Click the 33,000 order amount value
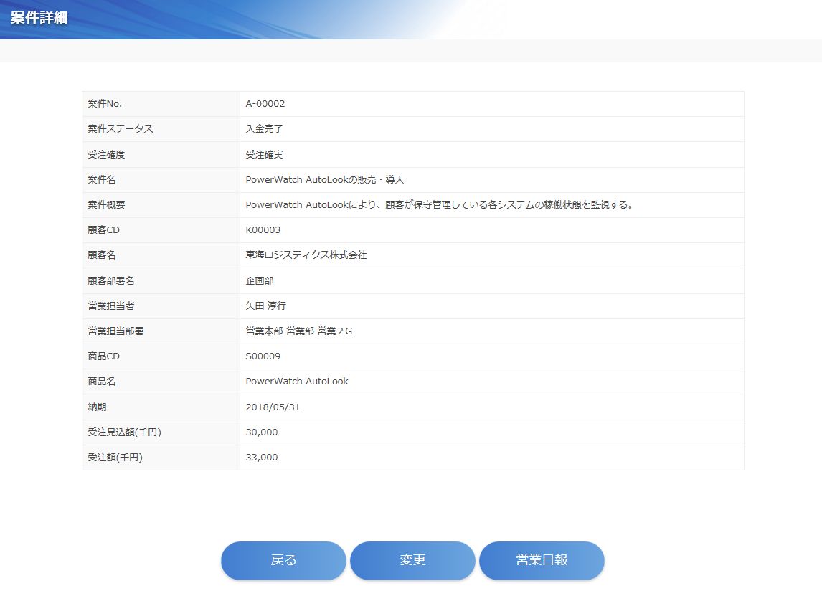822x596 pixels. (x=262, y=458)
